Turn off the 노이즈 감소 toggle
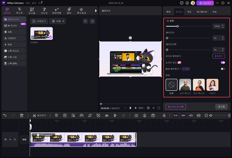 tap(223, 62)
